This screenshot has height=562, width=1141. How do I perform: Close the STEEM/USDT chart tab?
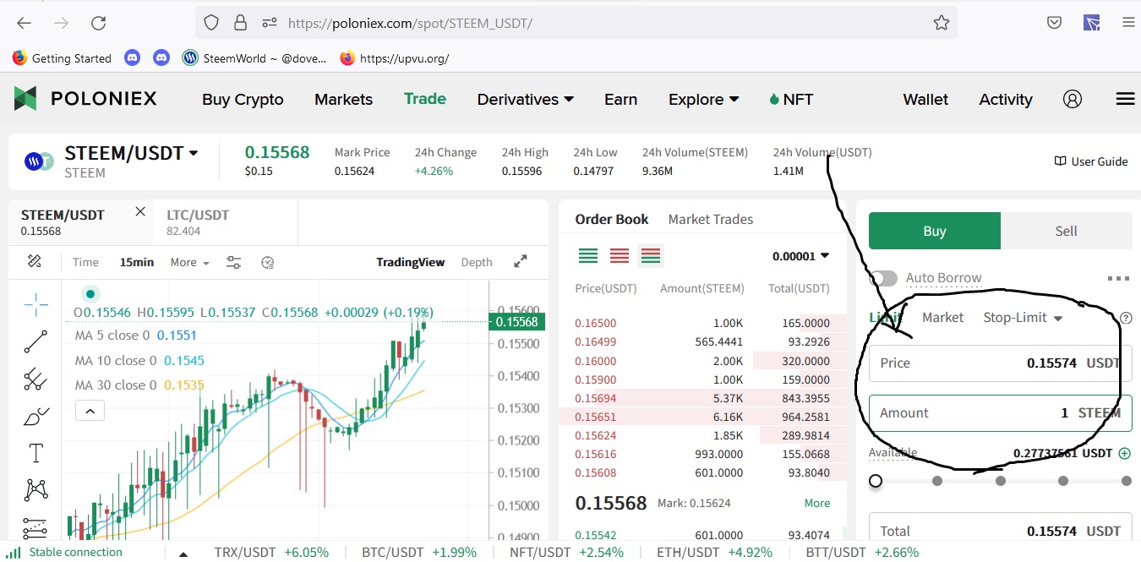pyautogui.click(x=140, y=212)
